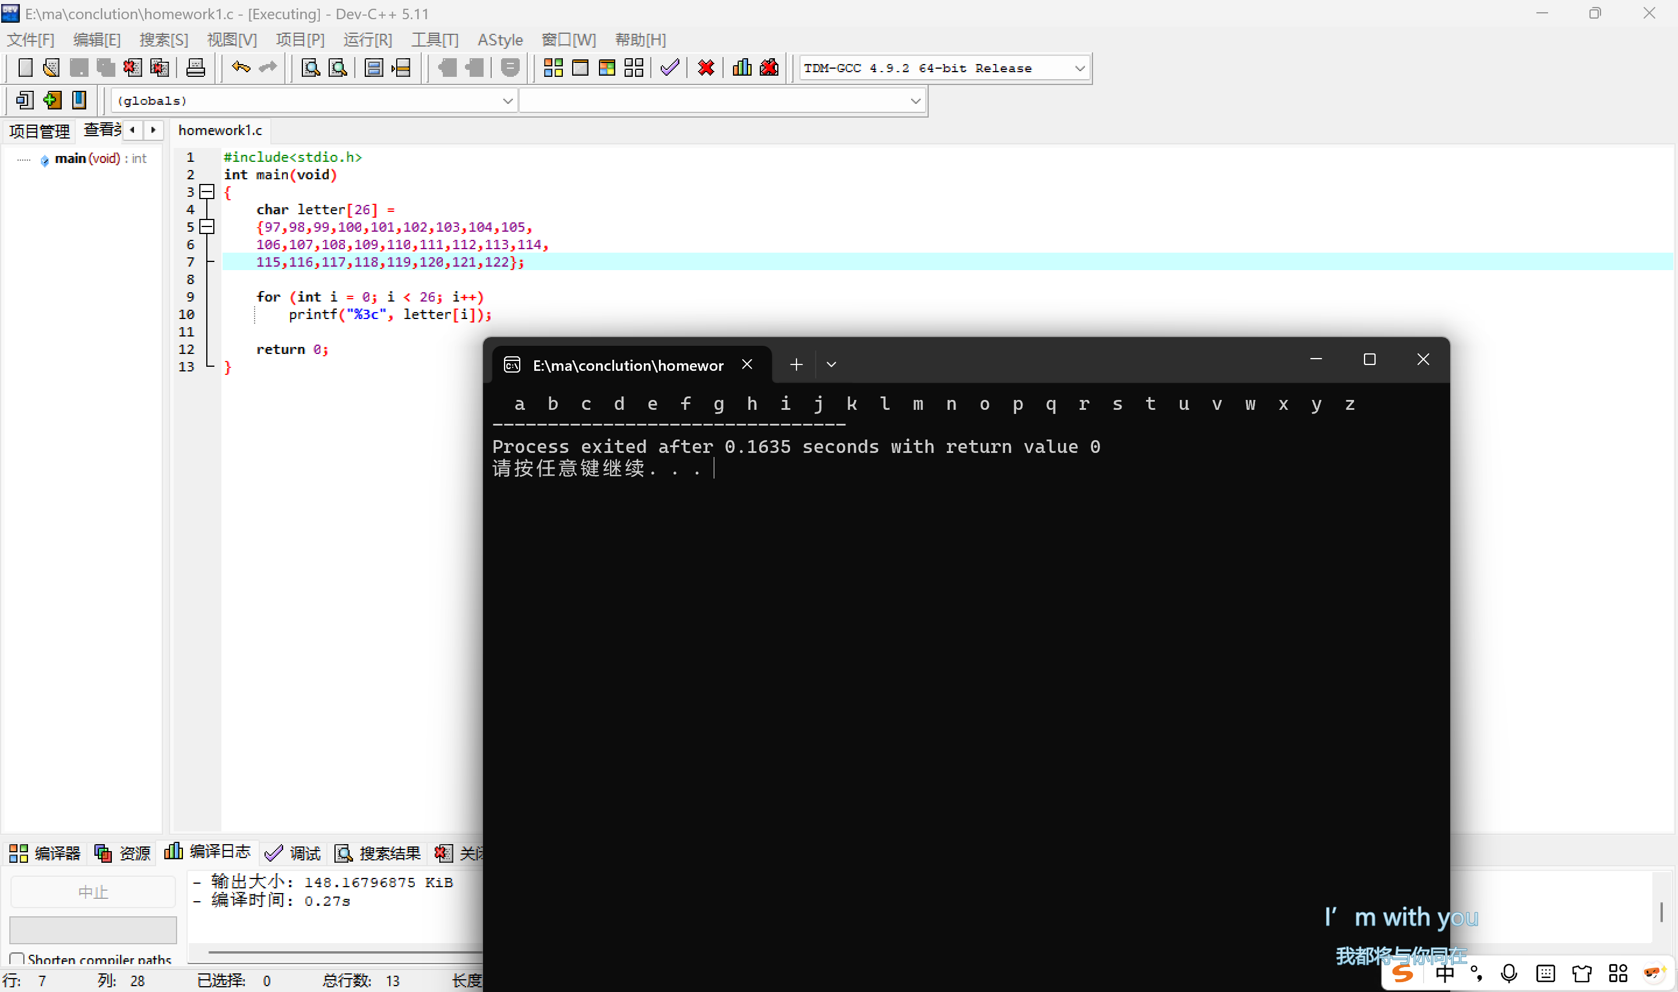Open the TDM-GCC compiler selection dropdown
The height and width of the screenshot is (992, 1678).
coord(1079,68)
